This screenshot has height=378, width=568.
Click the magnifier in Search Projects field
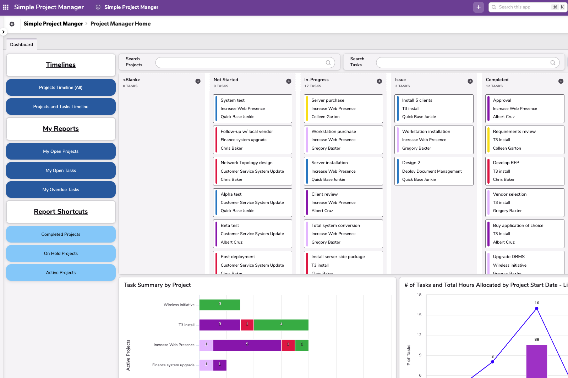(328, 62)
